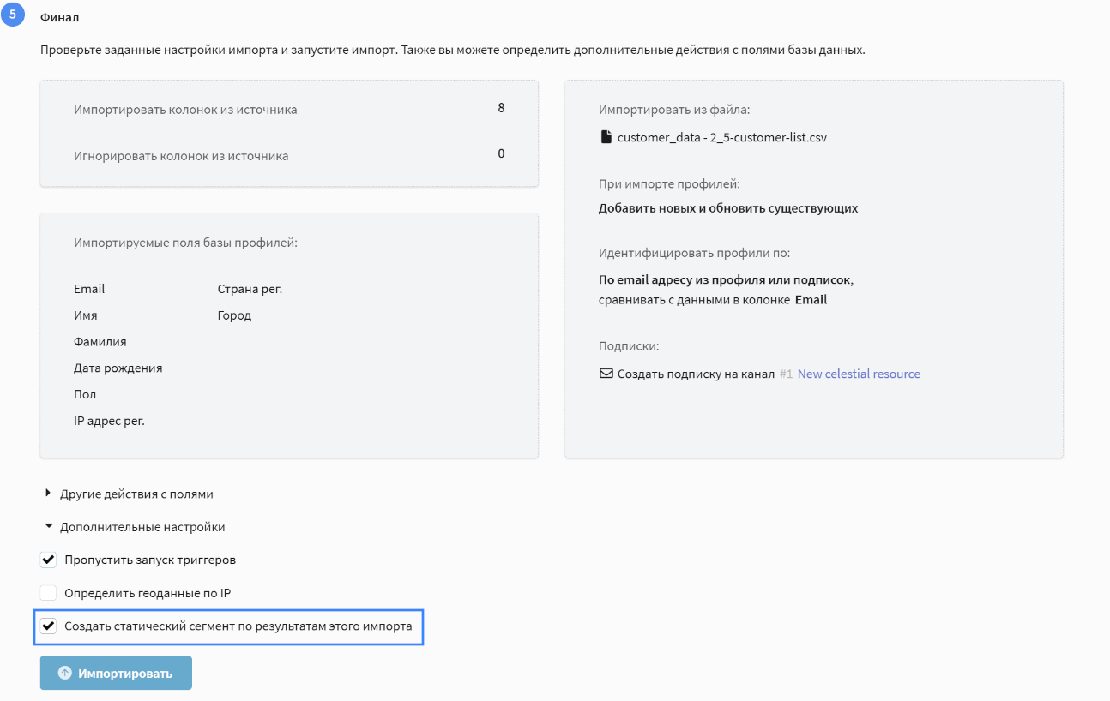Select file name customer_data - 2_5-customer-list.csv
This screenshot has height=701, width=1110.
(721, 137)
